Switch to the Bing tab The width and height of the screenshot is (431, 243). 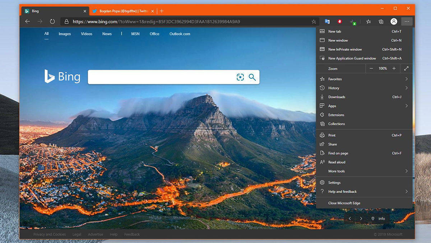55,11
